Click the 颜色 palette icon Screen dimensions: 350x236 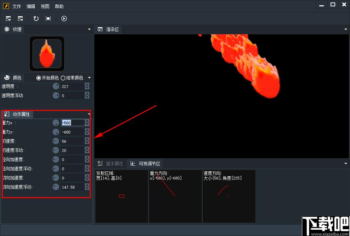tap(7, 77)
